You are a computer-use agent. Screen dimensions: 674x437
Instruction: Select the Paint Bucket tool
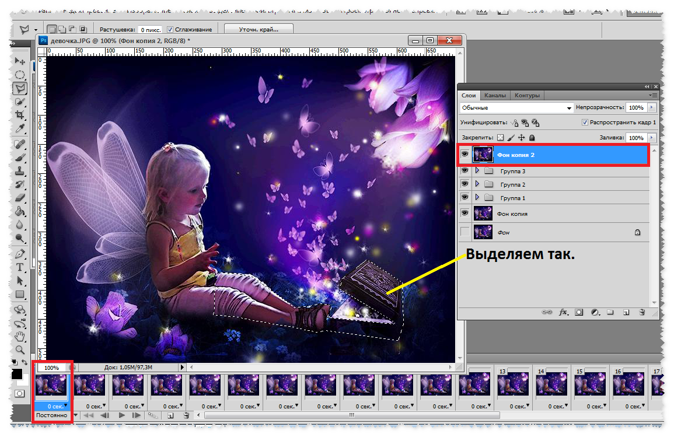(x=20, y=211)
